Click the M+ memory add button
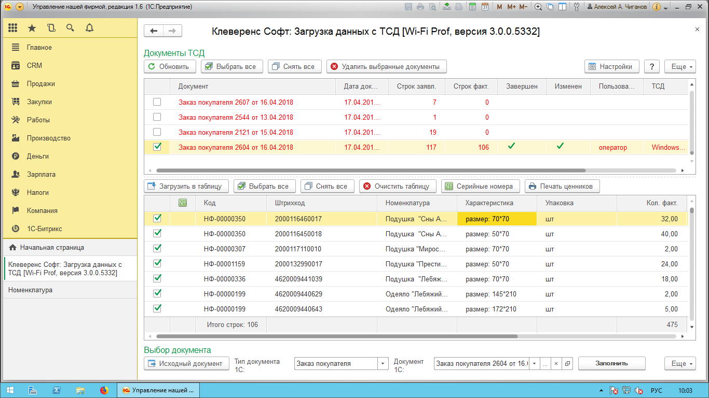 pos(511,7)
